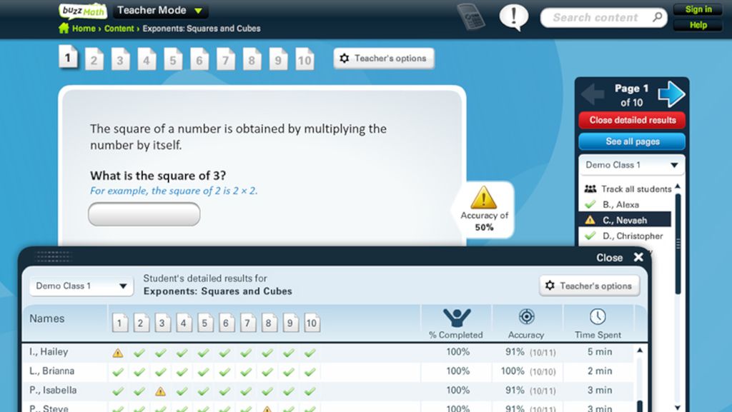This screenshot has height=412, width=732.
Task: Click the green Home house icon
Action: pos(64,28)
